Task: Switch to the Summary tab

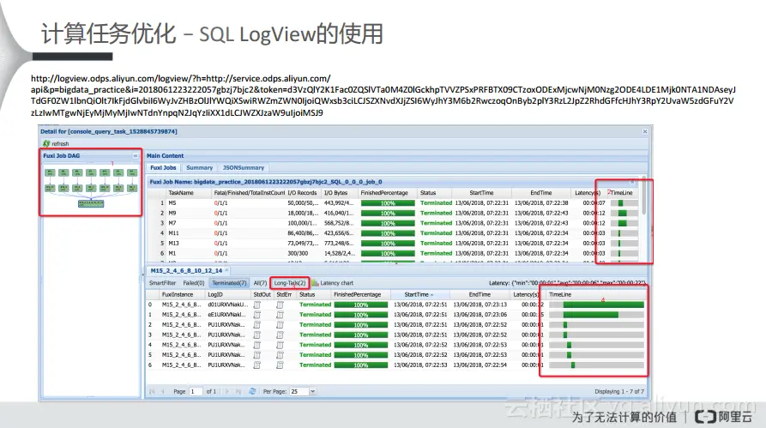Action: click(199, 167)
